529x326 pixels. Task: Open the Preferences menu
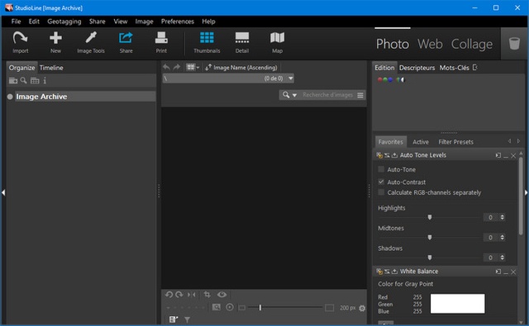click(178, 21)
